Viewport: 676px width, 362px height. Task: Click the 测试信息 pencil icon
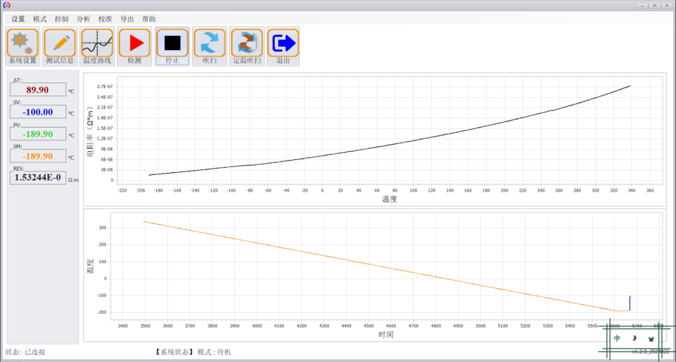60,46
